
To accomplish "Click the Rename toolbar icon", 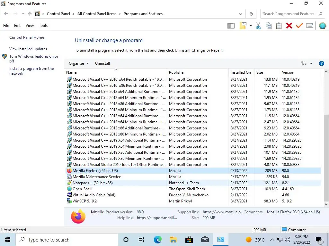I will [x=310, y=26].
